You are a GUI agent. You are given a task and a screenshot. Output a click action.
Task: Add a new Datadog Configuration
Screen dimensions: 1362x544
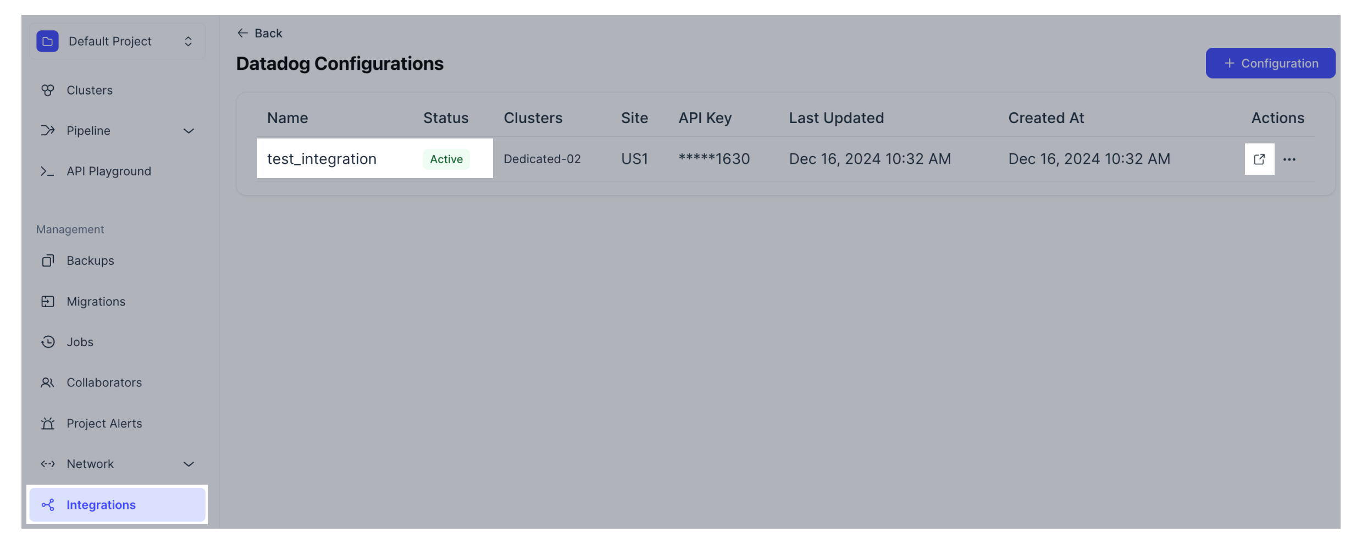(x=1270, y=63)
